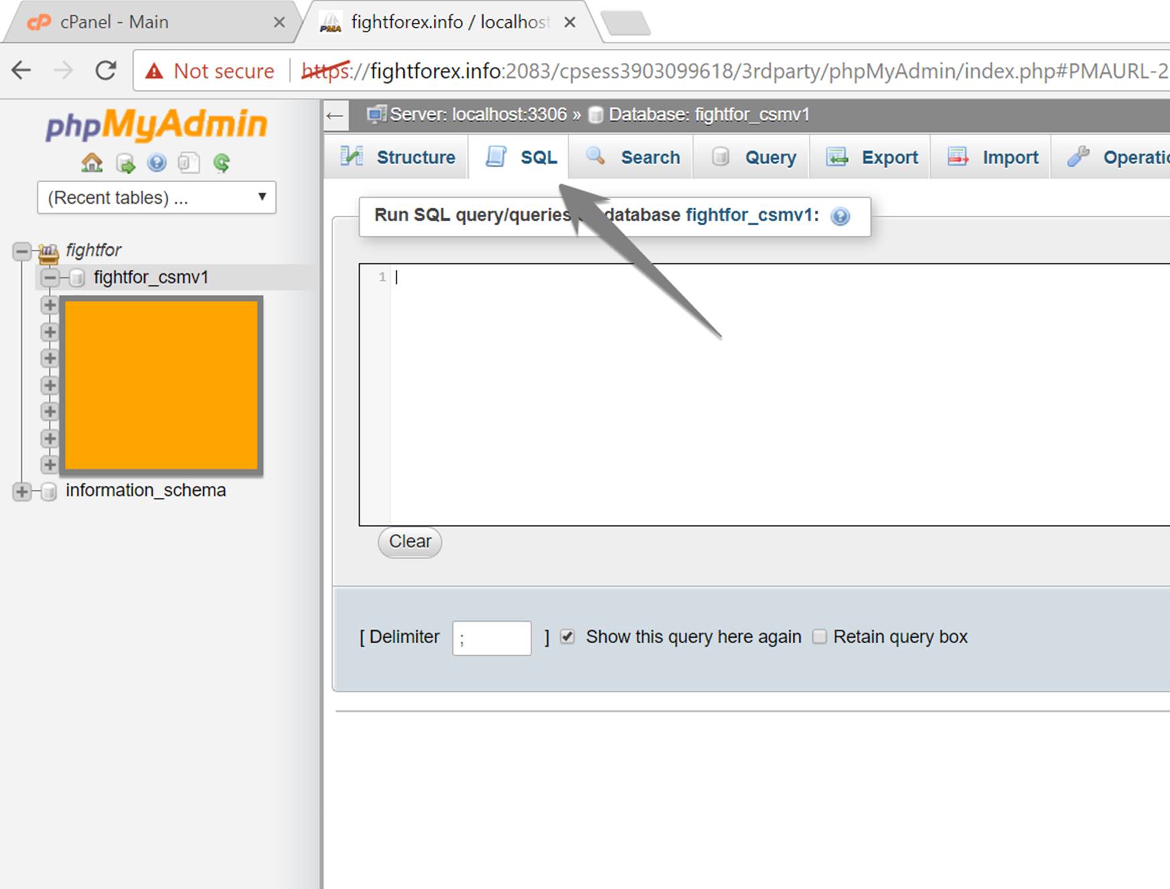This screenshot has height=889, width=1170.
Task: Click the server icon in breadcrumb
Action: pos(377,115)
